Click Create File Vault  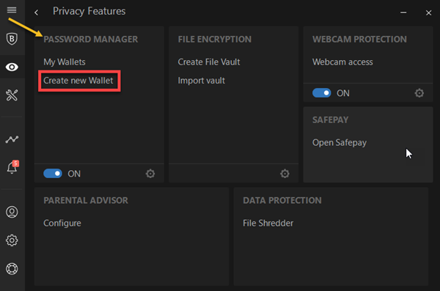[x=209, y=62]
